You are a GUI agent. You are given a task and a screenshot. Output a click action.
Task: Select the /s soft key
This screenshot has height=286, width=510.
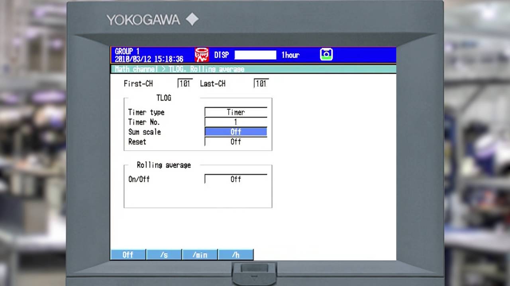click(164, 255)
